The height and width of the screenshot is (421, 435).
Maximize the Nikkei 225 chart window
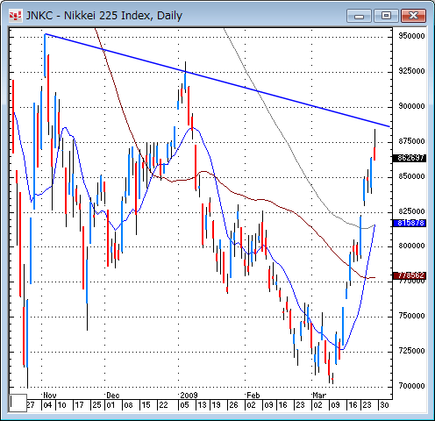(386, 16)
